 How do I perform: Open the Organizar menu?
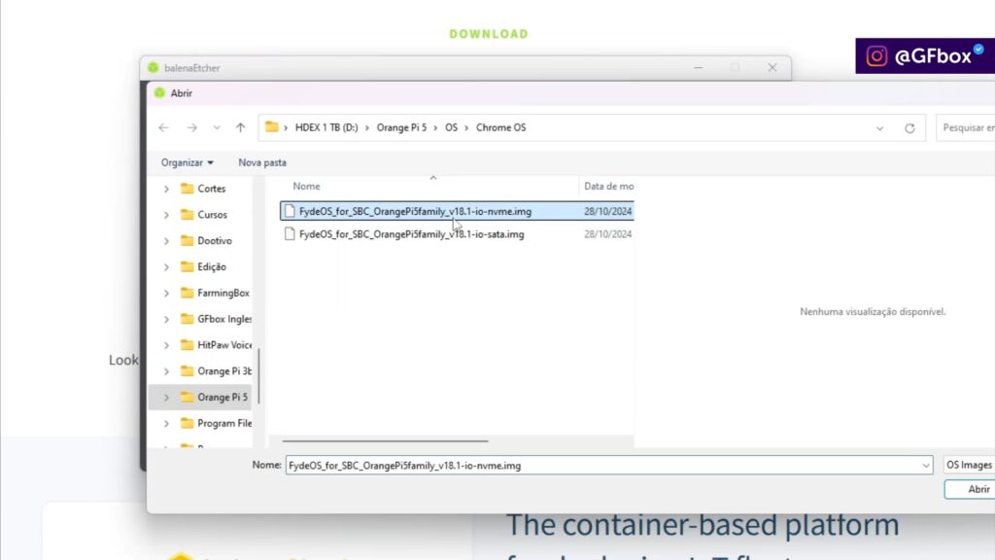coord(187,162)
